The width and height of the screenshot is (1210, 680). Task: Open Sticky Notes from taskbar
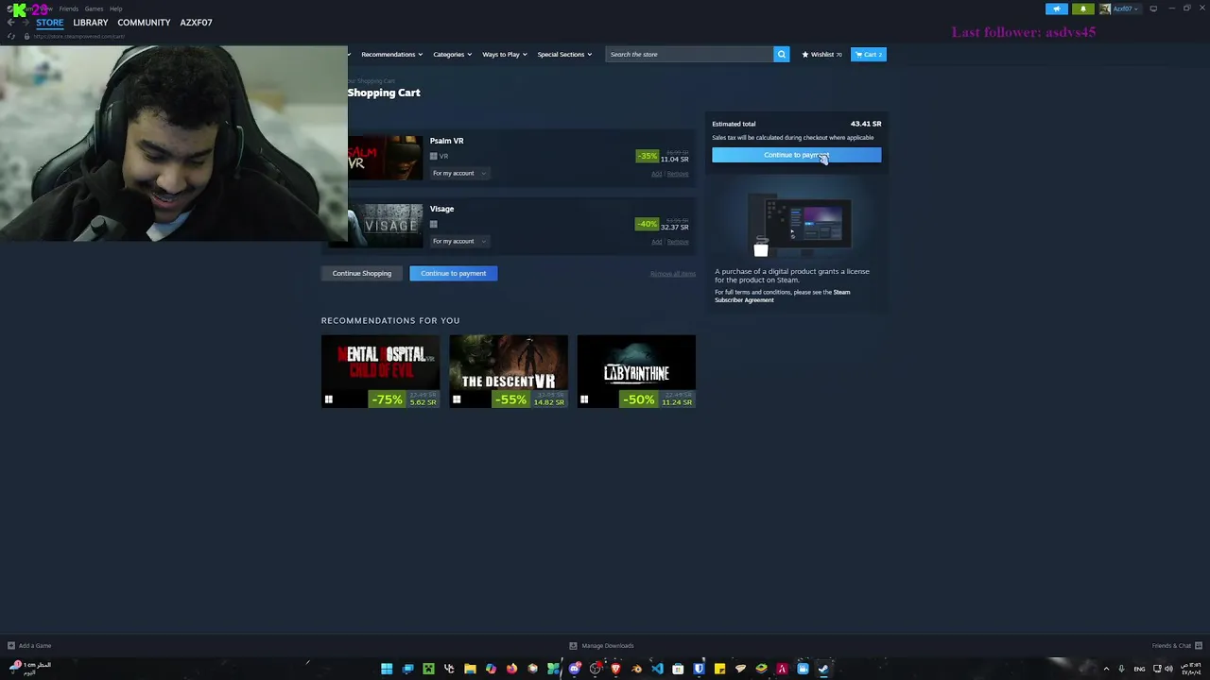coord(719,669)
